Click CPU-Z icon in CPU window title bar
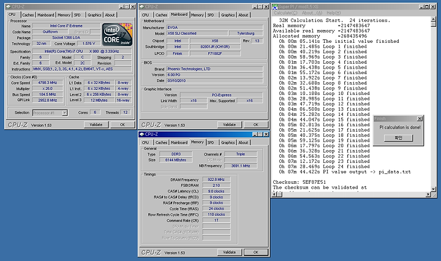 click(8, 7)
